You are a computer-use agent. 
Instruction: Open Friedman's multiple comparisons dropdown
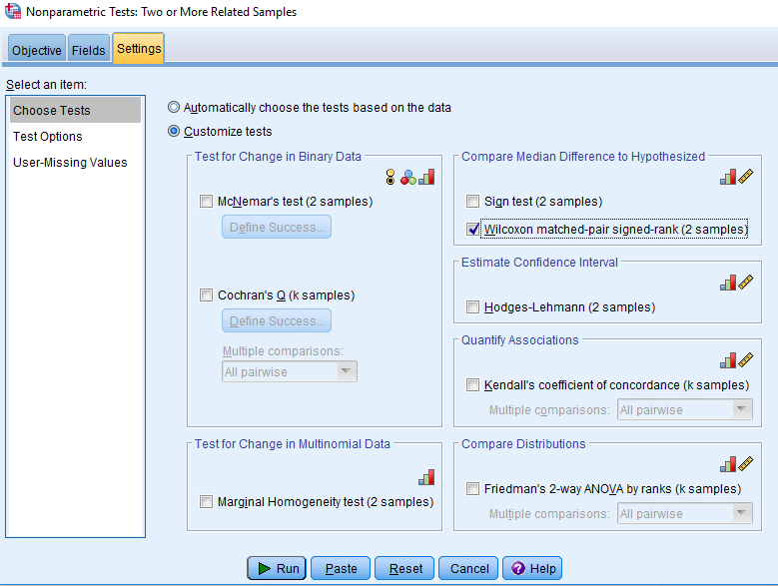(685, 513)
